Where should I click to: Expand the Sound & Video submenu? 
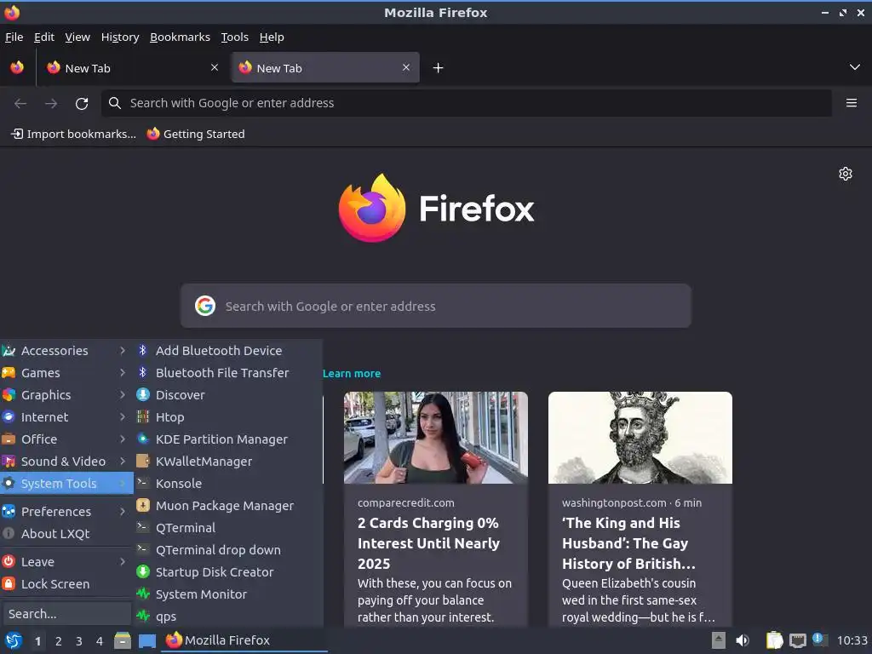click(66, 462)
